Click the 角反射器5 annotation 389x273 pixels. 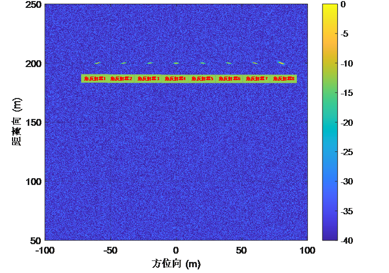pos(202,79)
